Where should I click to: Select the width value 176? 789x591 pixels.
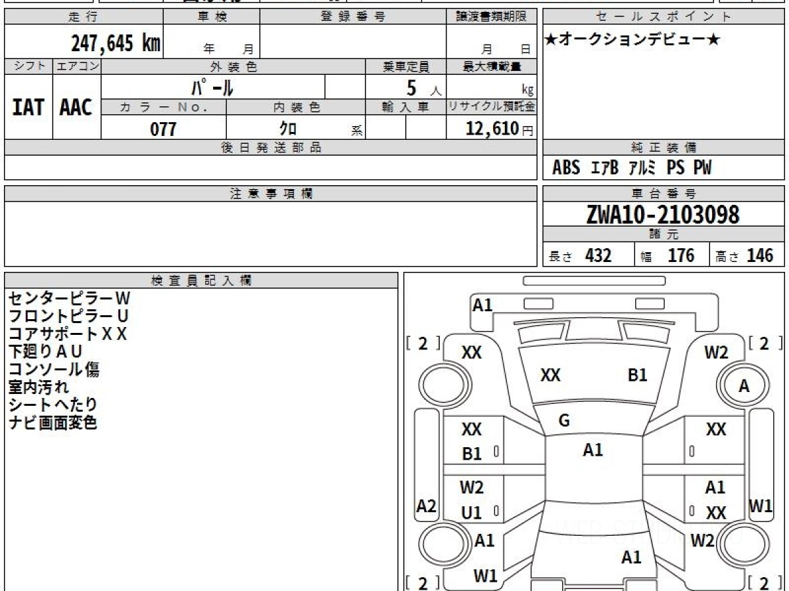[681, 255]
